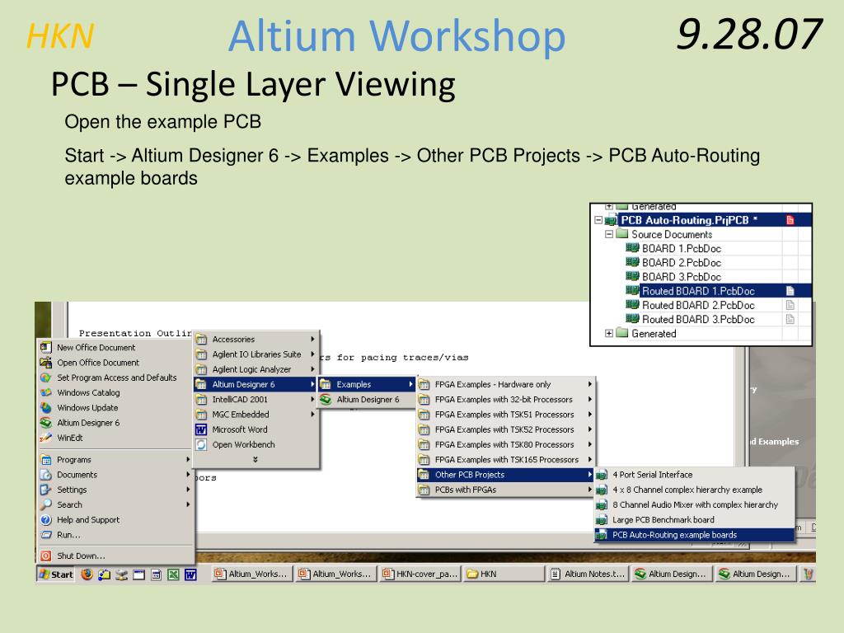The height and width of the screenshot is (633, 844).
Task: Open FPGA Examples with TSK165 Processors
Action: point(506,460)
